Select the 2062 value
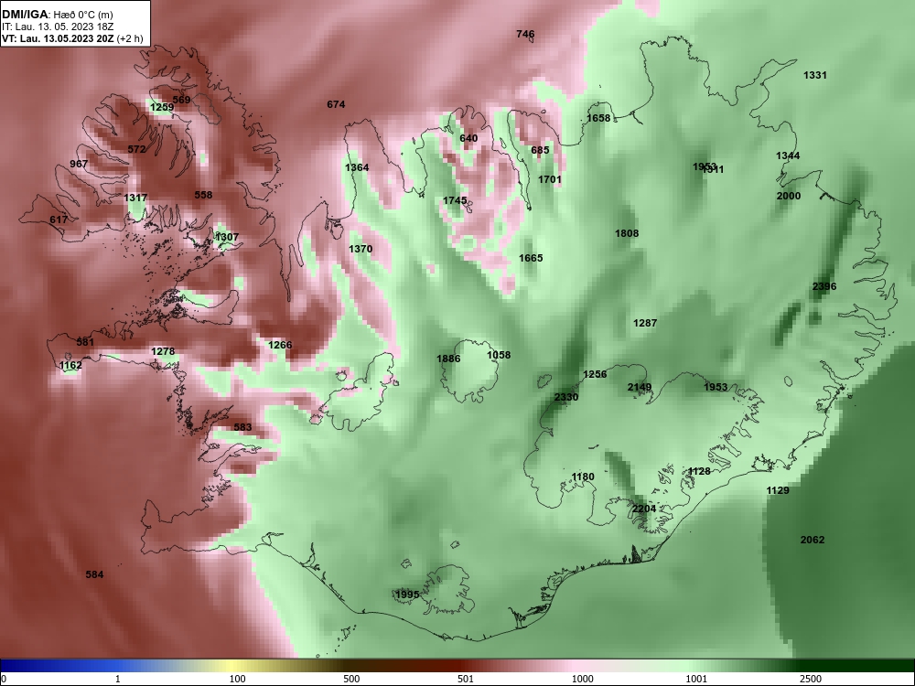The width and height of the screenshot is (915, 686). (x=813, y=540)
